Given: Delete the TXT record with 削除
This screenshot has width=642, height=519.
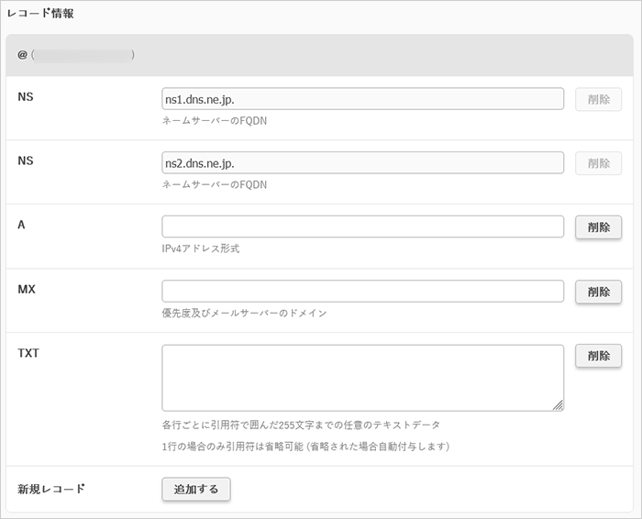Looking at the screenshot, I should [598, 356].
